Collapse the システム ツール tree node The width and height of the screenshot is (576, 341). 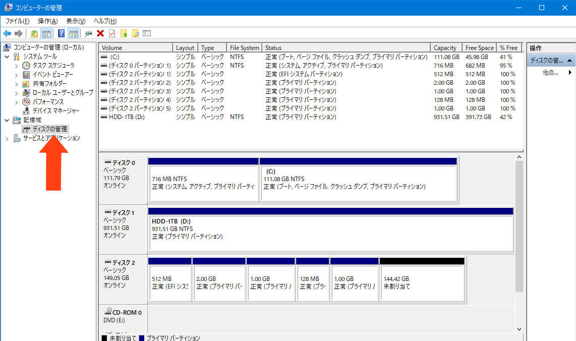click(x=7, y=56)
